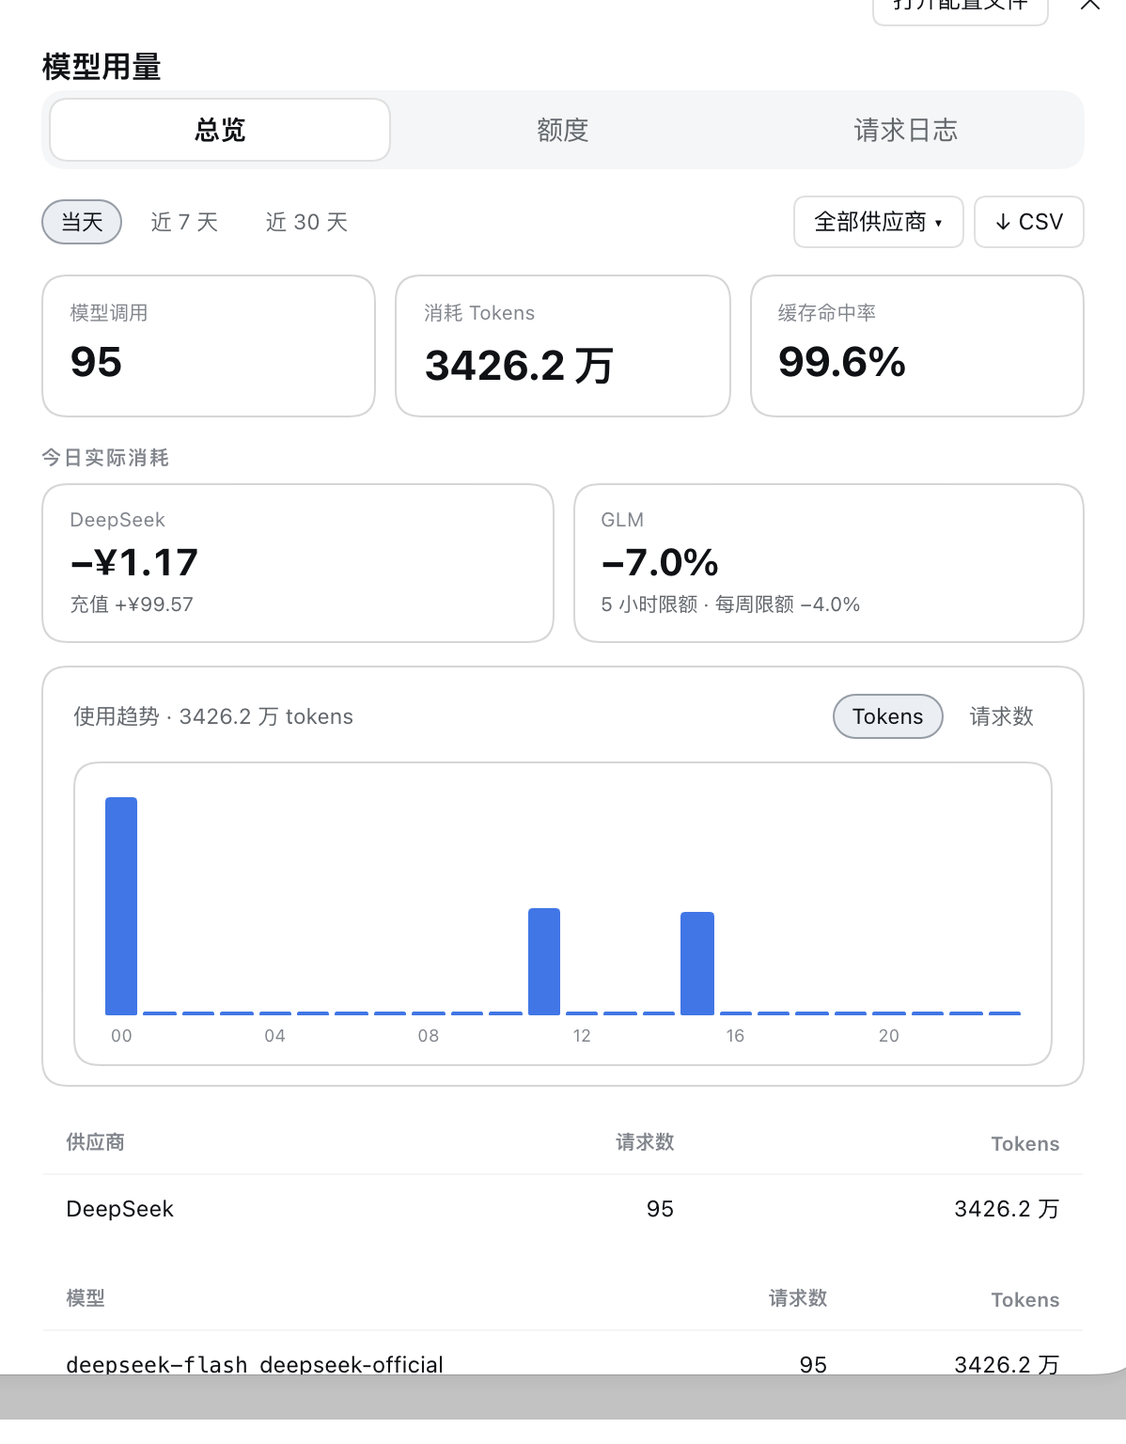Click the 模型调用 95 card

pos(209,346)
